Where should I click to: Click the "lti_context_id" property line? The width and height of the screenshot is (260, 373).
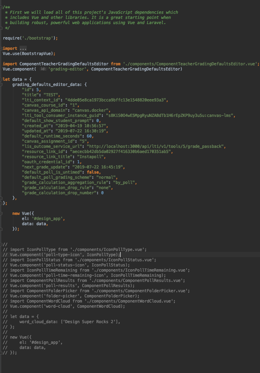95,100
